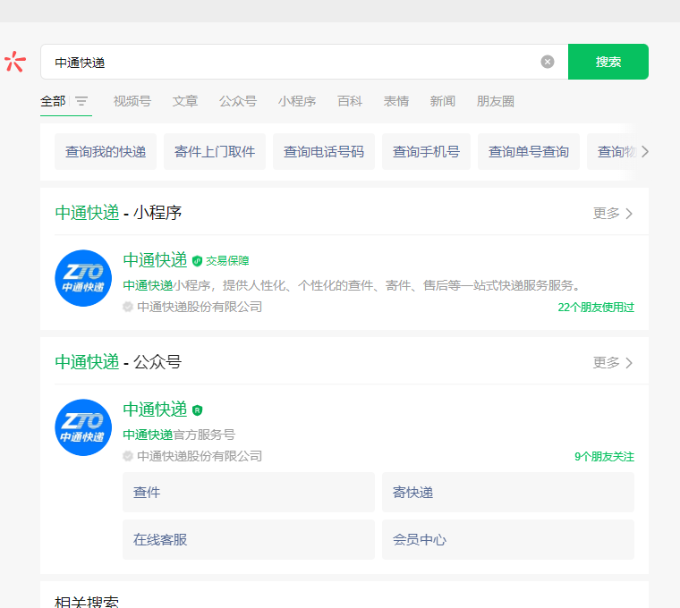
Task: Click the official account verified badge icon
Action: 198,410
